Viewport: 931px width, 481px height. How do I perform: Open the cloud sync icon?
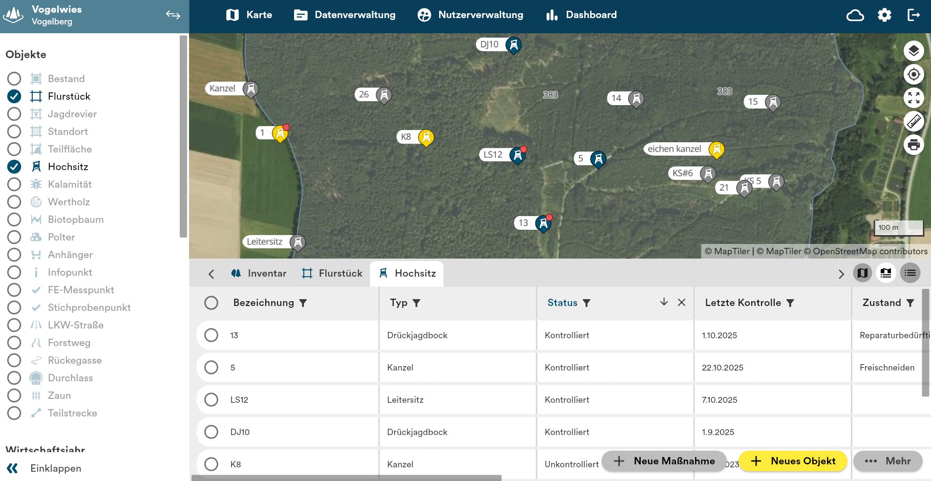coord(855,15)
